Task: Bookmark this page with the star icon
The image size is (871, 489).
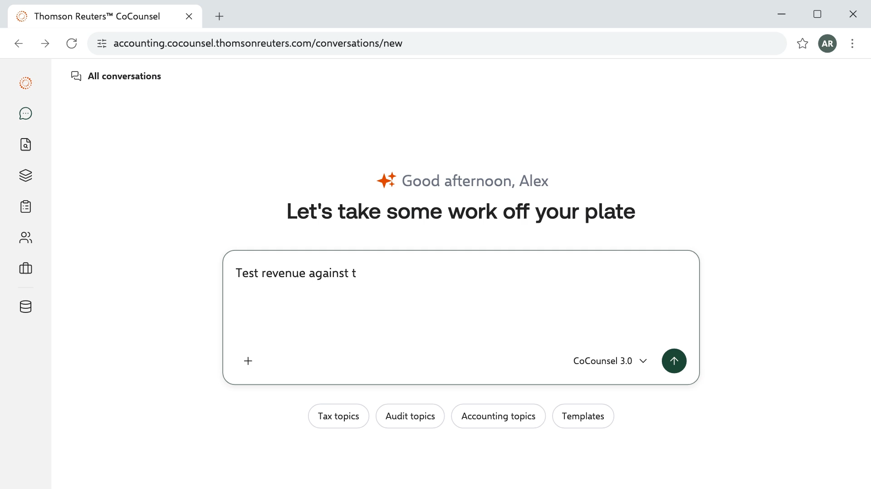Action: (802, 43)
